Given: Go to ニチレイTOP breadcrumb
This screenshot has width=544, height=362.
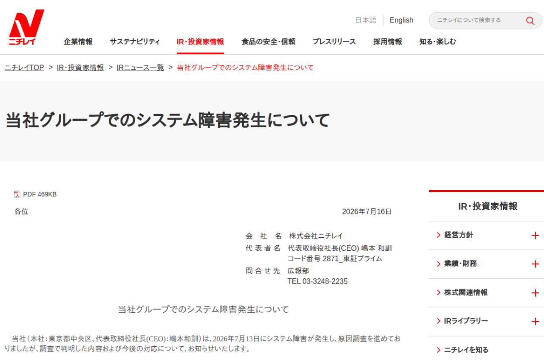Looking at the screenshot, I should (24, 67).
